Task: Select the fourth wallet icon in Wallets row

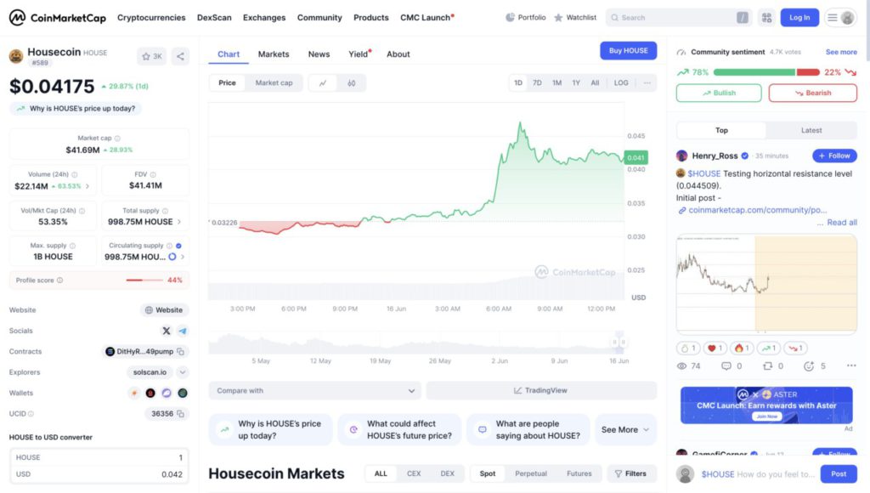Action: 183,393
